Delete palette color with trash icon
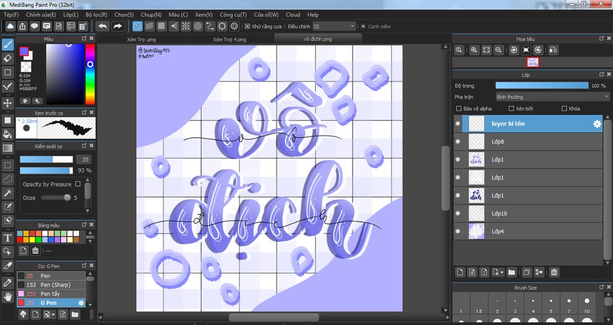The image size is (613, 325). [x=35, y=251]
